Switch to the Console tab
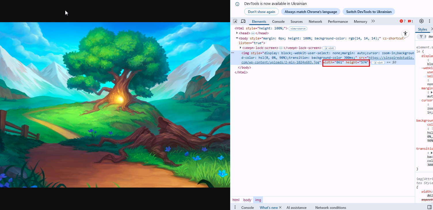 point(278,22)
